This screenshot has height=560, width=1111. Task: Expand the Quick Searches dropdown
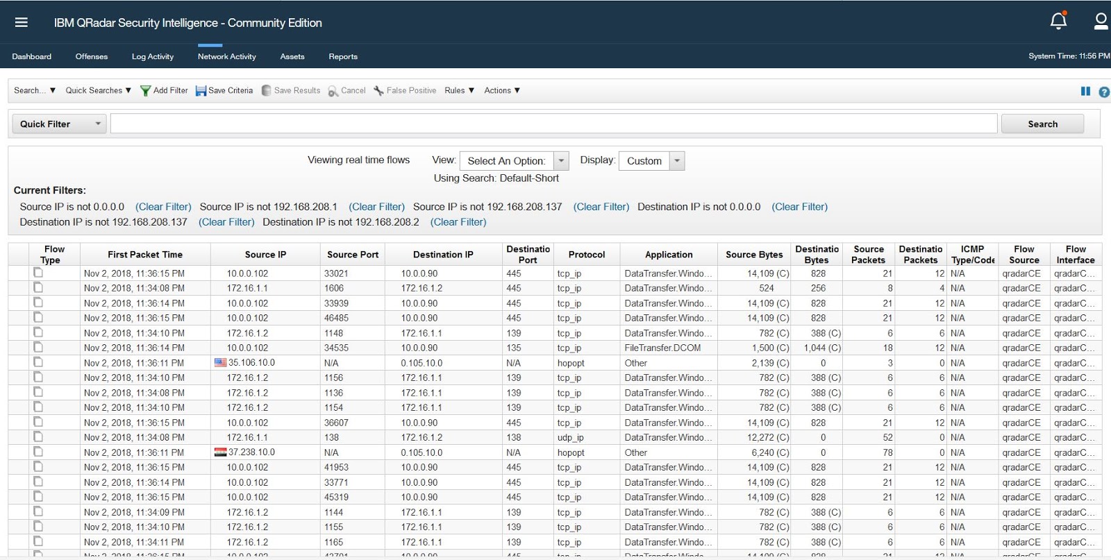tap(98, 90)
